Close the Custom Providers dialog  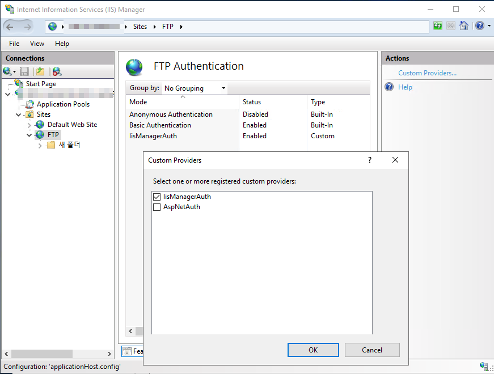coord(395,160)
